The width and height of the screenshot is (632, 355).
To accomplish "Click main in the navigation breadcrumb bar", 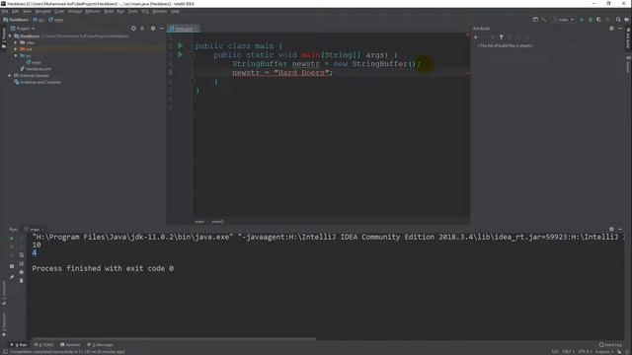I will click(56, 20).
